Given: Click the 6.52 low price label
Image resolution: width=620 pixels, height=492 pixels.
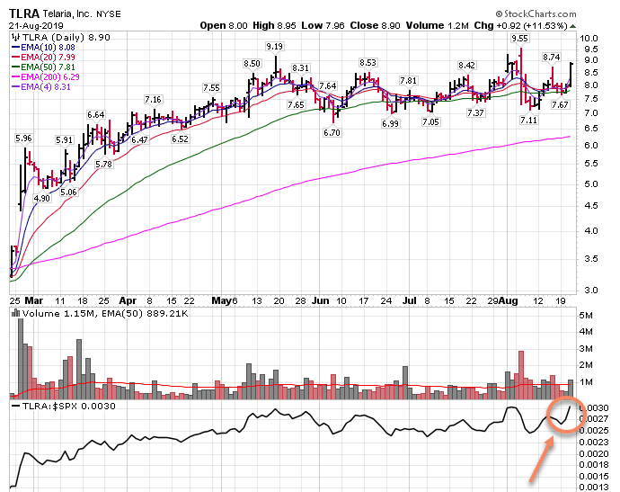Looking at the screenshot, I should coord(180,139).
